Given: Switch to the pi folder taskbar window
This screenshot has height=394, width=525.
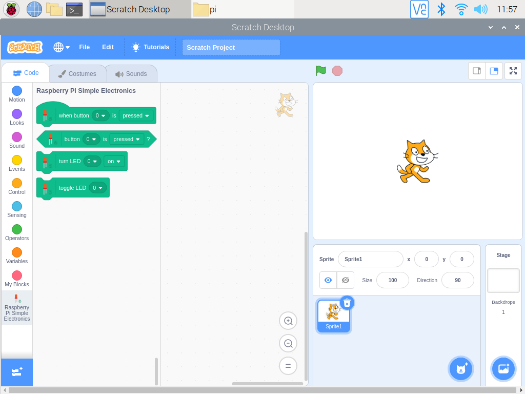Looking at the screenshot, I should (x=243, y=9).
